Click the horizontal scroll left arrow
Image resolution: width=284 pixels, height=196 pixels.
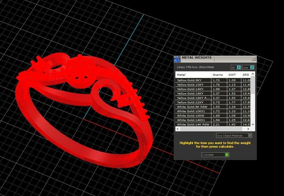tap(178, 129)
